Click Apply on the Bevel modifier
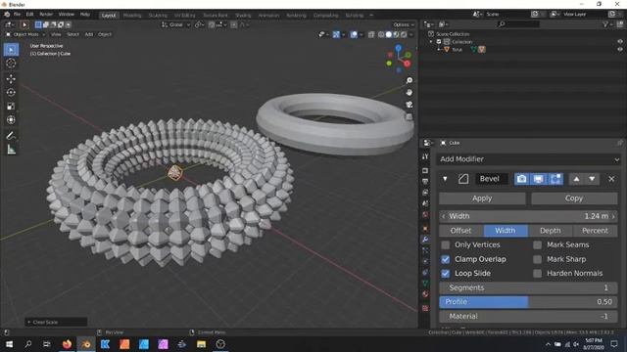 pyautogui.click(x=482, y=198)
